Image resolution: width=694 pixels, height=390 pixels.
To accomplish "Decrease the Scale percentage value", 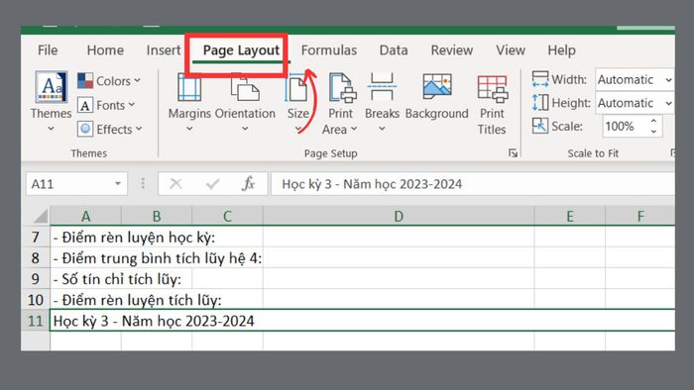I will tap(653, 132).
